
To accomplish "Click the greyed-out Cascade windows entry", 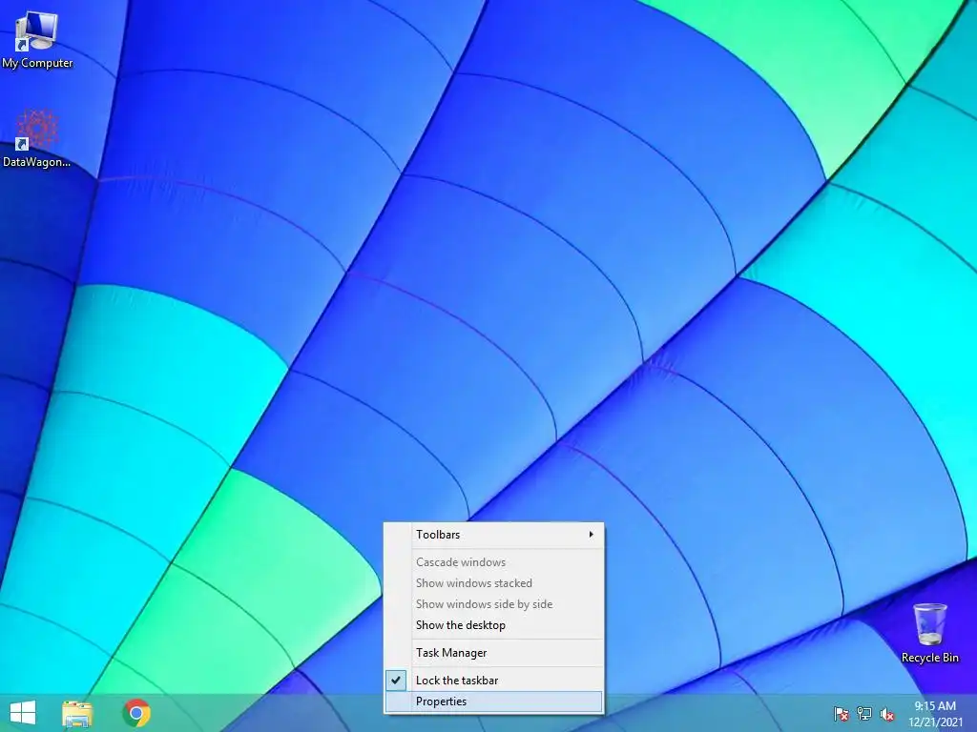I will [493, 562].
